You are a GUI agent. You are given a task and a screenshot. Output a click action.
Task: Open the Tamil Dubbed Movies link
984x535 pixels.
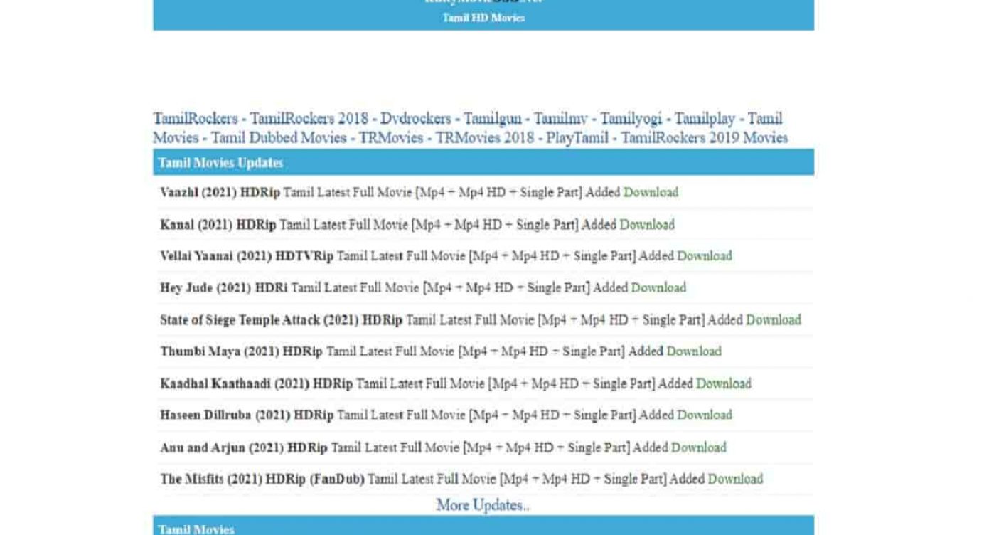click(x=279, y=138)
